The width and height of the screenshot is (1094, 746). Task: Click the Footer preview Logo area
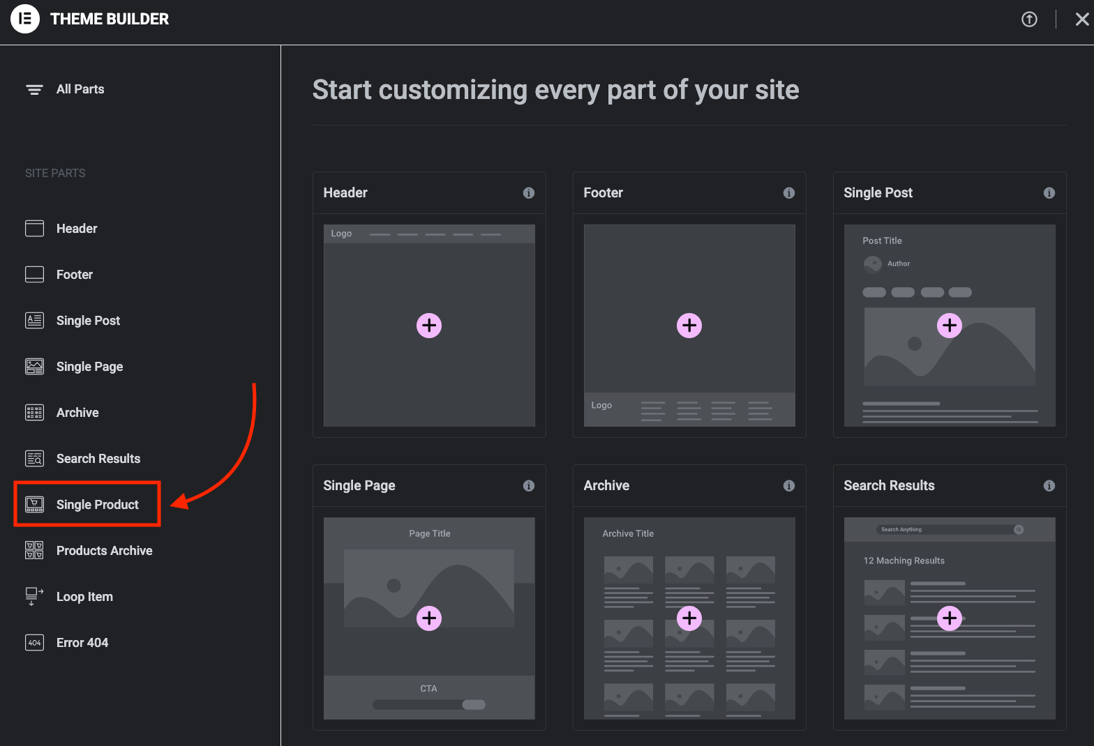601,405
